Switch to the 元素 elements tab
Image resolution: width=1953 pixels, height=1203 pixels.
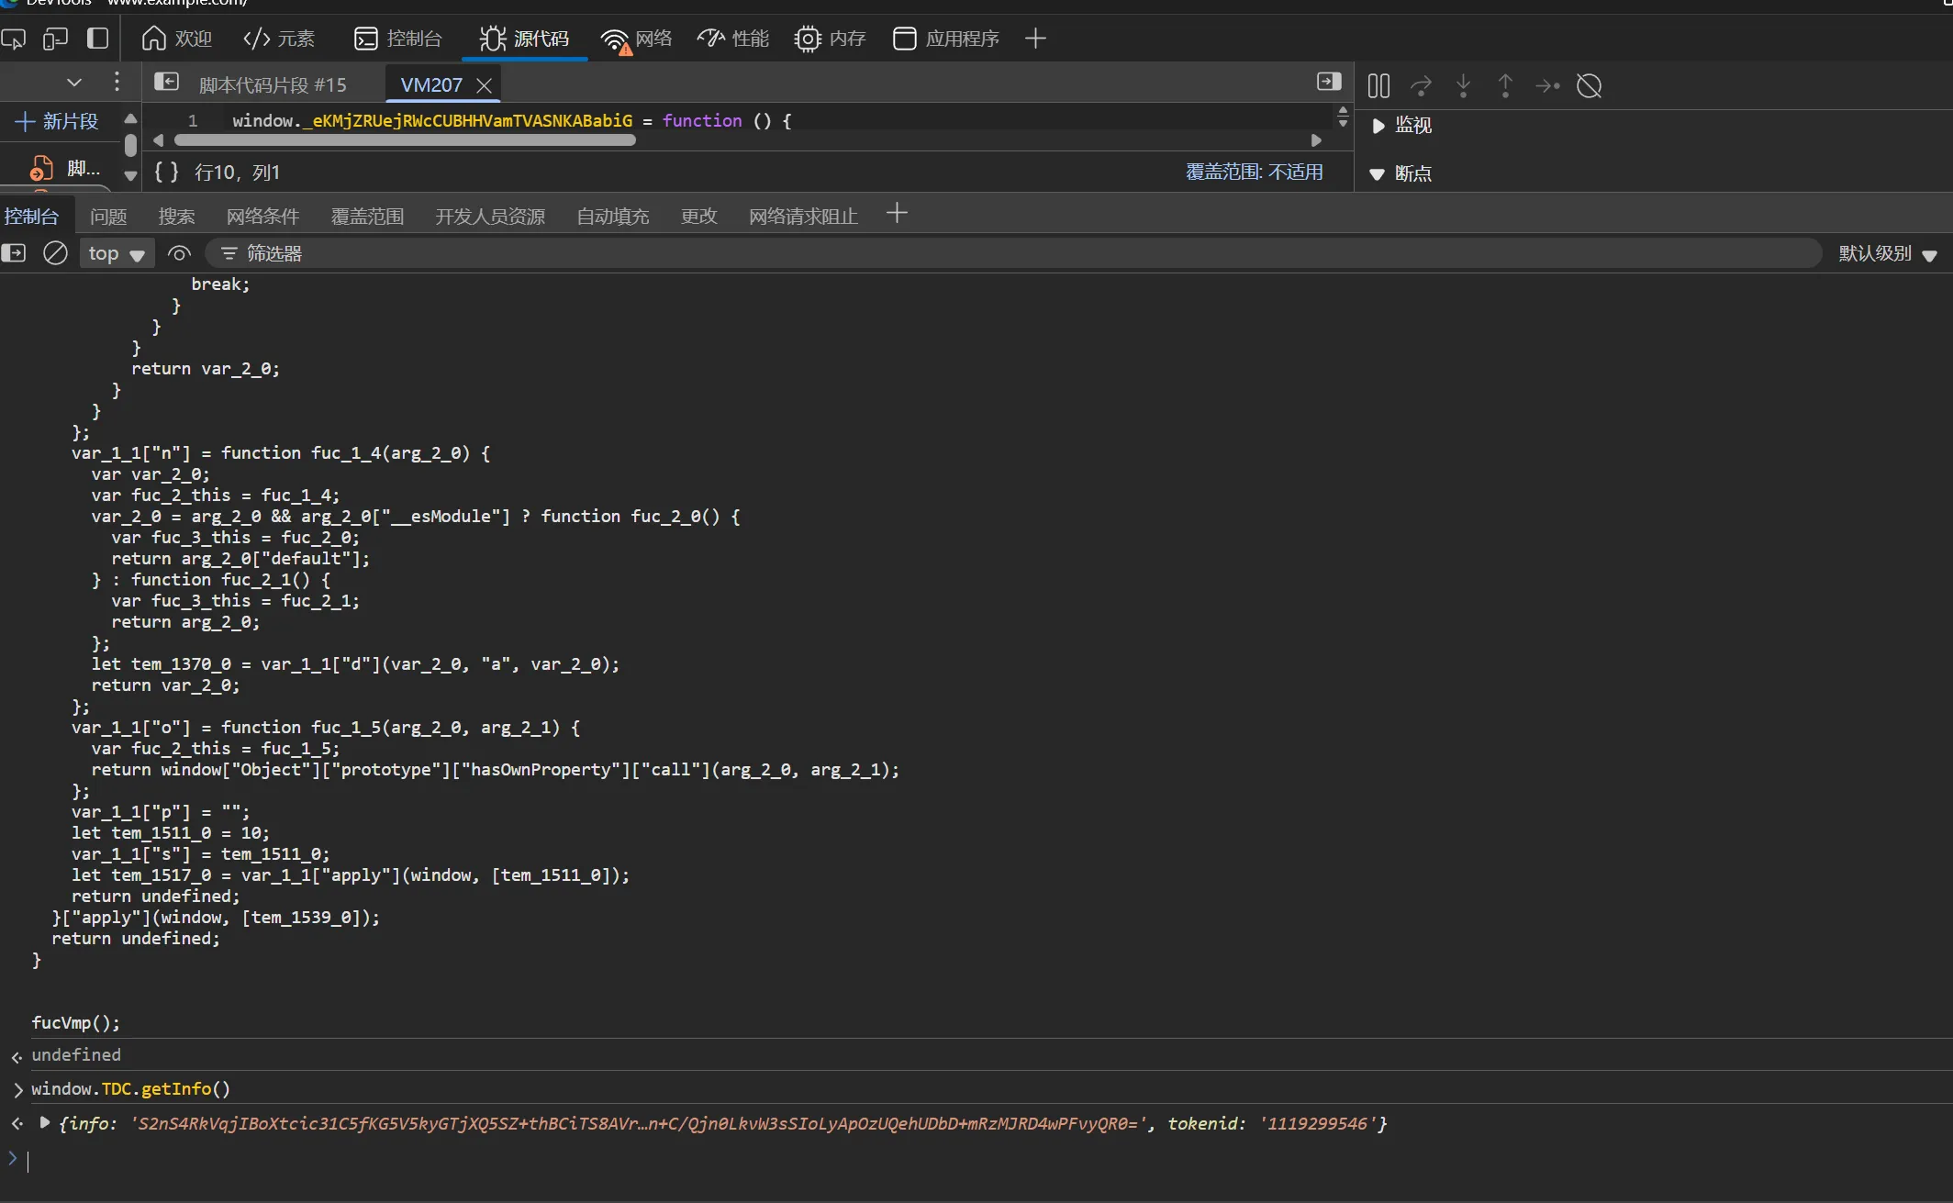tap(279, 39)
